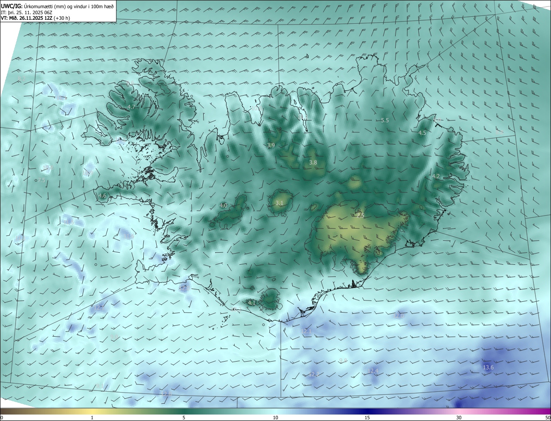The image size is (551, 421).
Task: Select the 'VT: Mið. 26.11.2025 12Z (+30 h)' line
Action: (36, 18)
